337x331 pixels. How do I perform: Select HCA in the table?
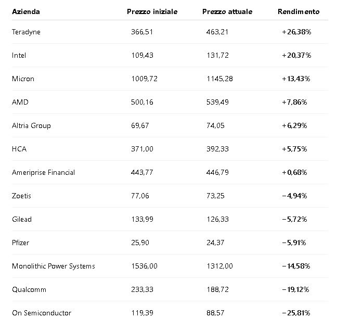(x=19, y=149)
